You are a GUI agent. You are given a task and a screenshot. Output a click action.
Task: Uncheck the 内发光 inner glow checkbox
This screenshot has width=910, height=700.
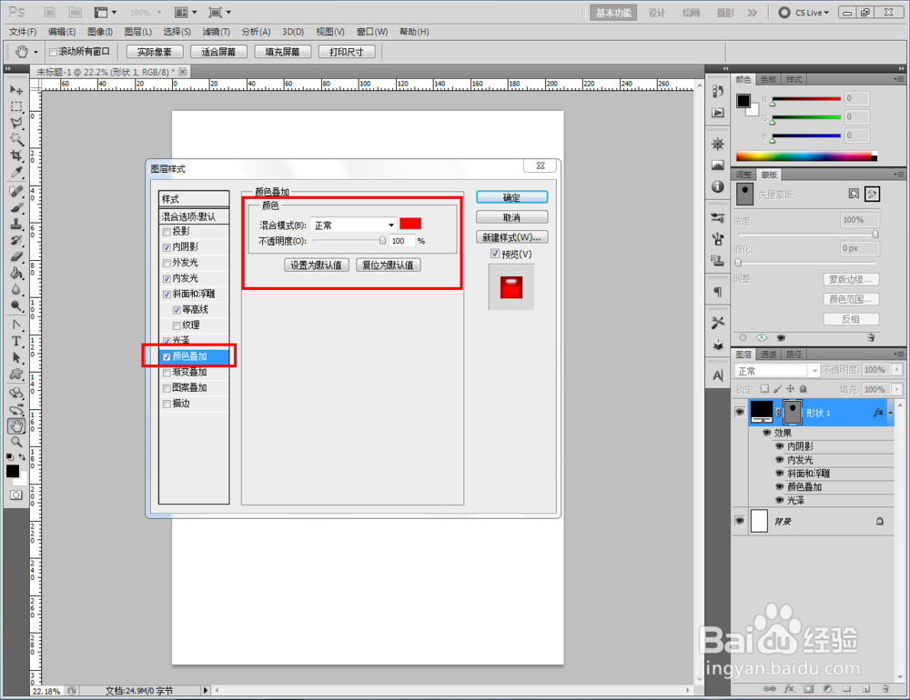coord(167,279)
